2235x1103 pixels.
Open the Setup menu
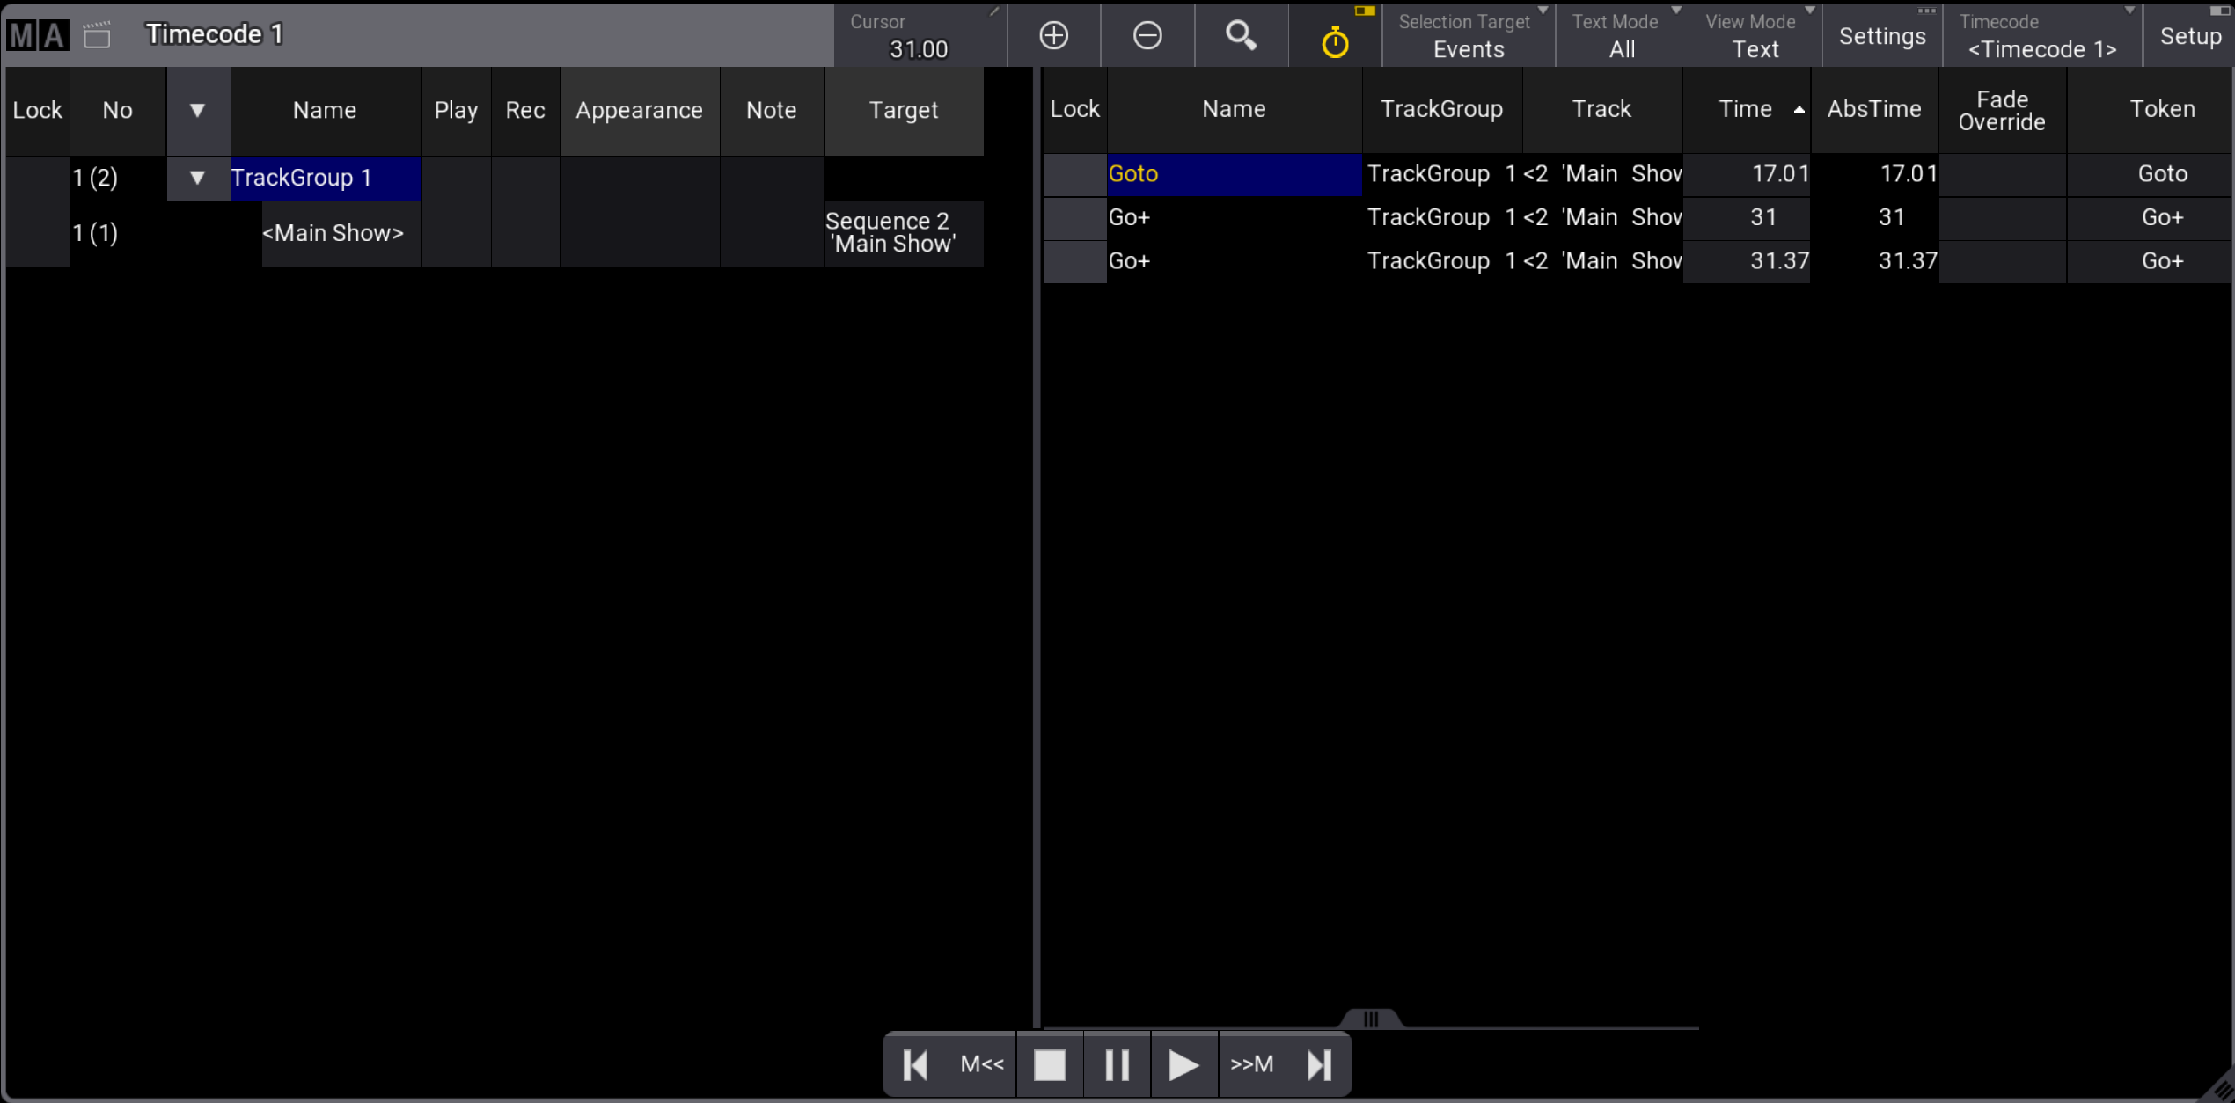tap(2189, 35)
